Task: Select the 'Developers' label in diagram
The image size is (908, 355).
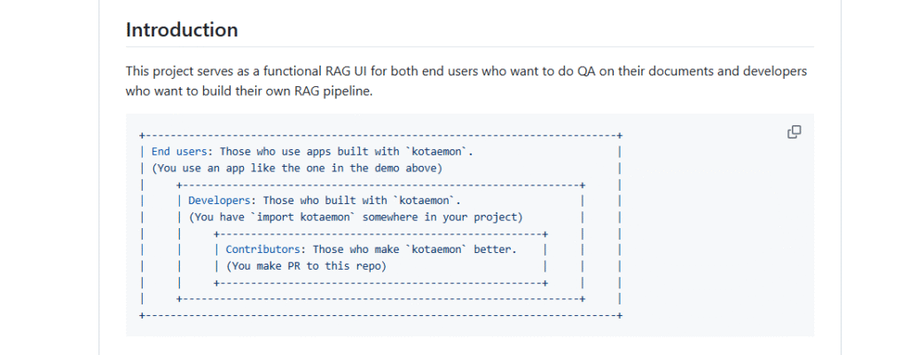Action: [x=219, y=201]
